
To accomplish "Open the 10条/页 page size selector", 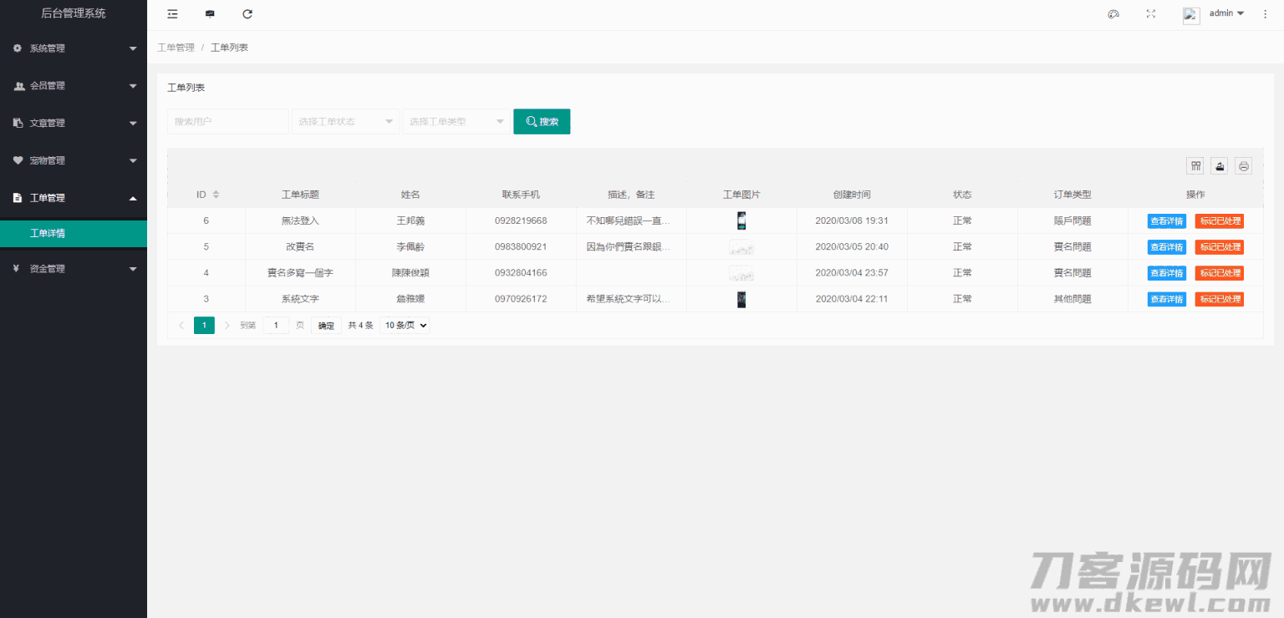I will coord(405,325).
